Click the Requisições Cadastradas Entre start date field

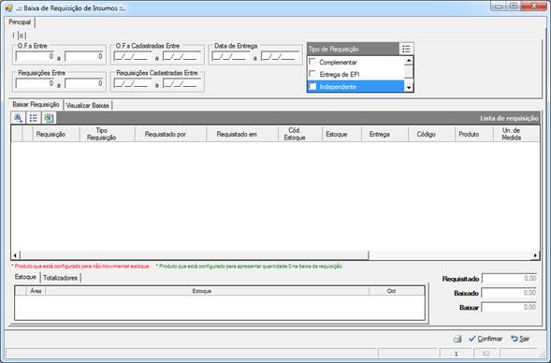click(133, 83)
